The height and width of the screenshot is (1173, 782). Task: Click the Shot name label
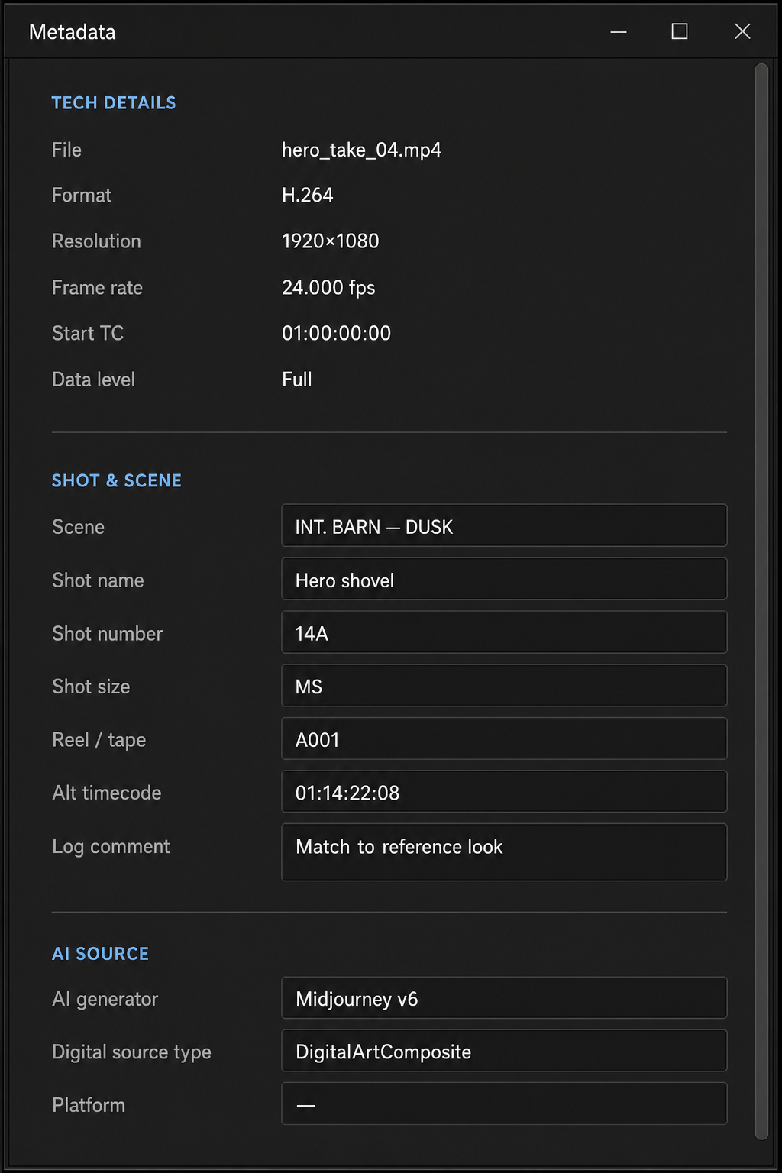tap(98, 580)
